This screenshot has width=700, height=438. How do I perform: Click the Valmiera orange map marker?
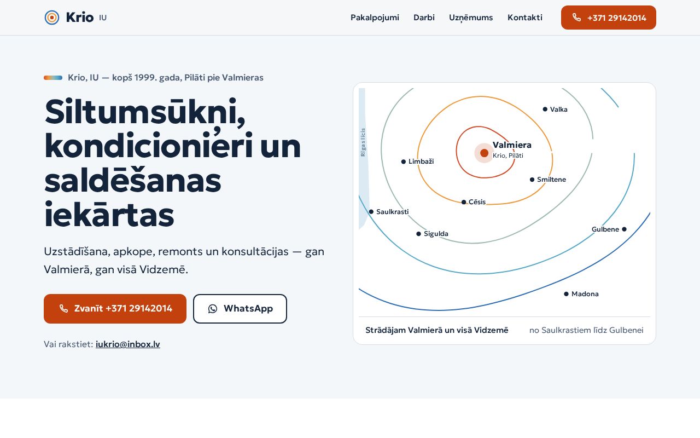tap(484, 153)
